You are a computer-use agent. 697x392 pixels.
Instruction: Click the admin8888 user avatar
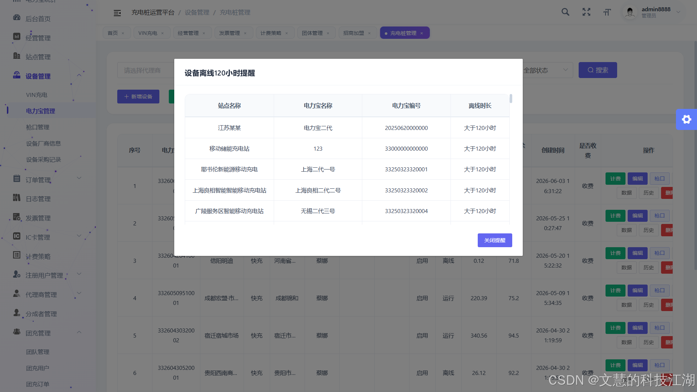click(630, 12)
